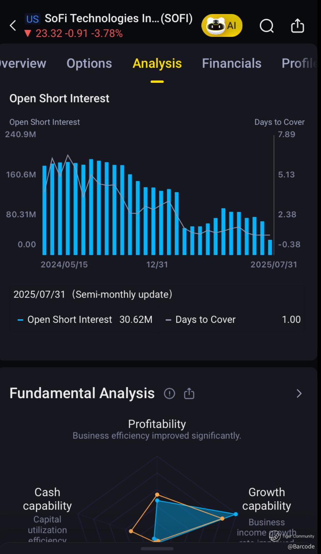The image size is (321, 554).
Task: Tap the Profitability radar label
Action: click(x=157, y=424)
